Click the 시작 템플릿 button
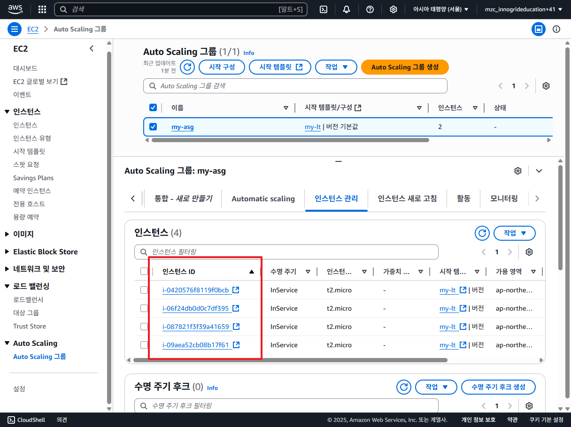571x427 pixels. (280, 67)
